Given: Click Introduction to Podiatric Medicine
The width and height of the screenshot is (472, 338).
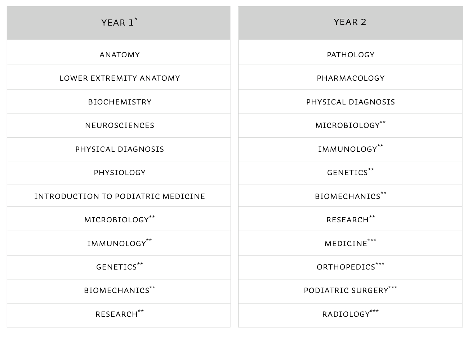Looking at the screenshot, I should pyautogui.click(x=120, y=196).
